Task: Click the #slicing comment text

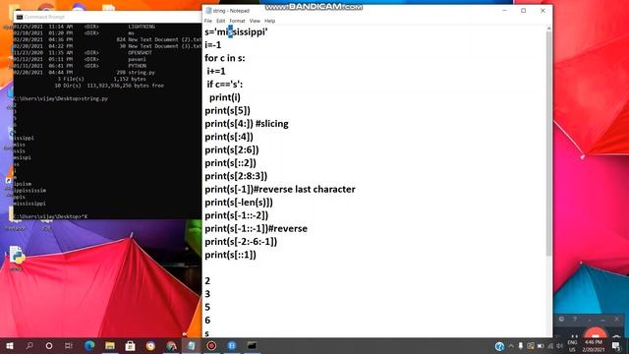Action: click(271, 124)
